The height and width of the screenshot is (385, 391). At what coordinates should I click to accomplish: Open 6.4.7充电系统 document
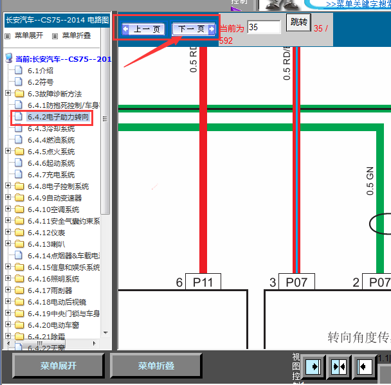tap(51, 175)
